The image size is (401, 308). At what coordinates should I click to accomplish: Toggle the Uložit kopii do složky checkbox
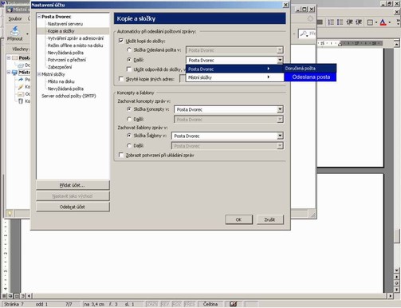tap(121, 41)
